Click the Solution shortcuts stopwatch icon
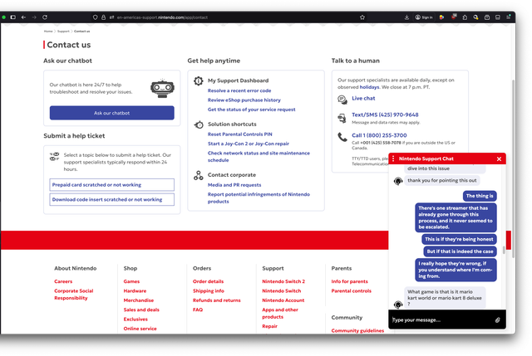 point(199,124)
